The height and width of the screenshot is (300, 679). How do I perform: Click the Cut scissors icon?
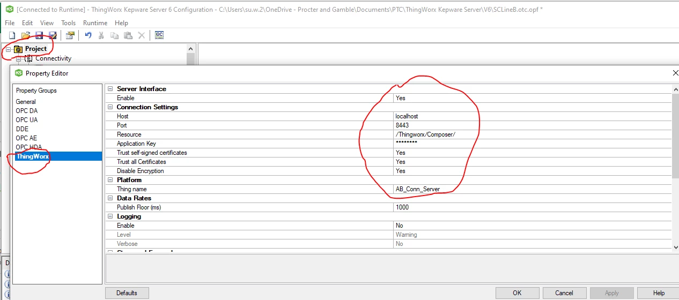(x=101, y=35)
